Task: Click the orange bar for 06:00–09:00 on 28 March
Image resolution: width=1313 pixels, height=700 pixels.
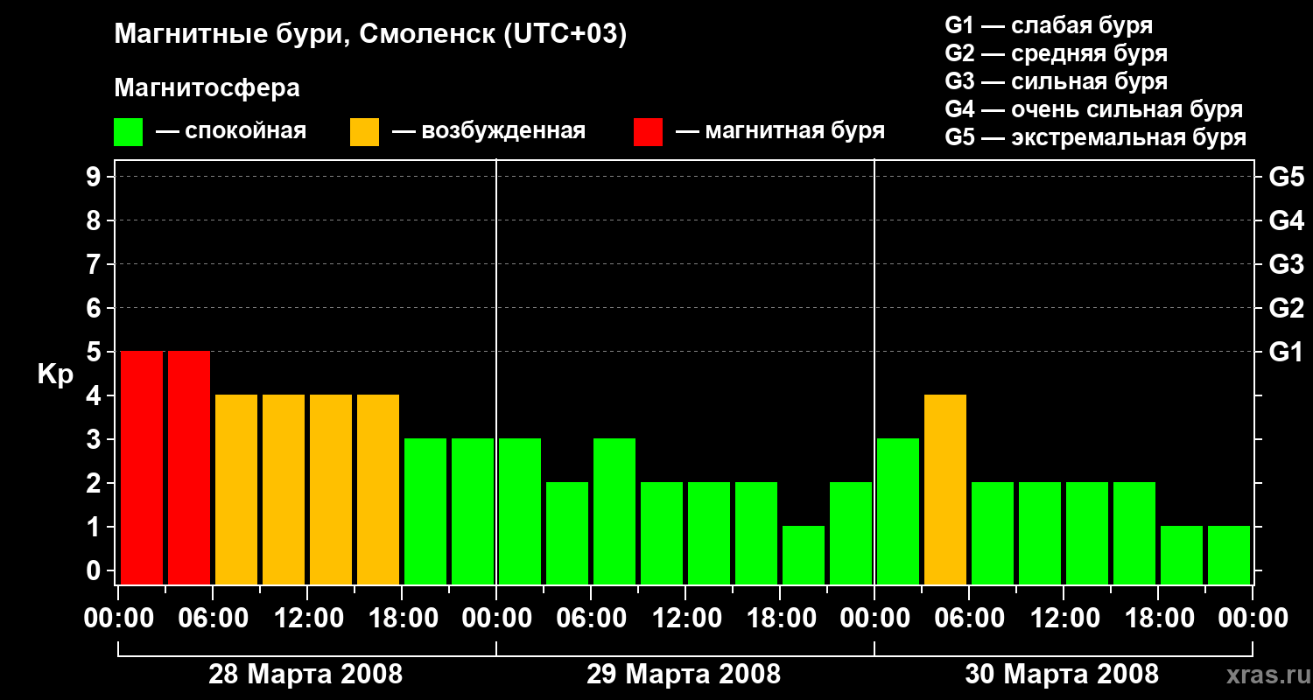Action: (x=236, y=489)
